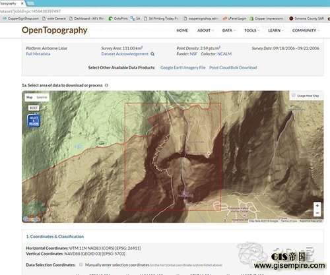Zoom out with the map minus button
Image resolution: width=330 pixels, height=275 pixels.
coord(317,213)
